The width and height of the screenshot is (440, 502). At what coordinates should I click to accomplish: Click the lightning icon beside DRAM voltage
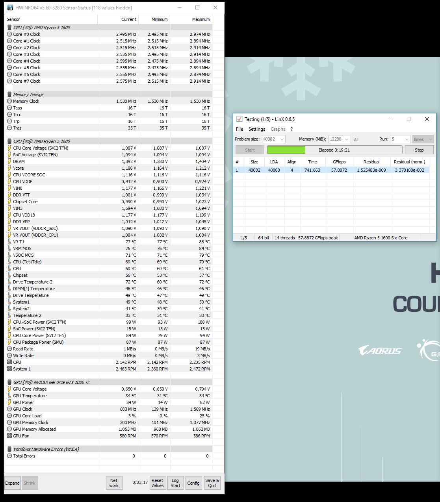[9, 161]
